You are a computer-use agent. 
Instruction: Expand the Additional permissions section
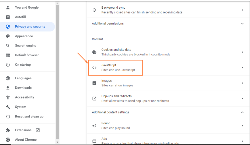pos(242,24)
